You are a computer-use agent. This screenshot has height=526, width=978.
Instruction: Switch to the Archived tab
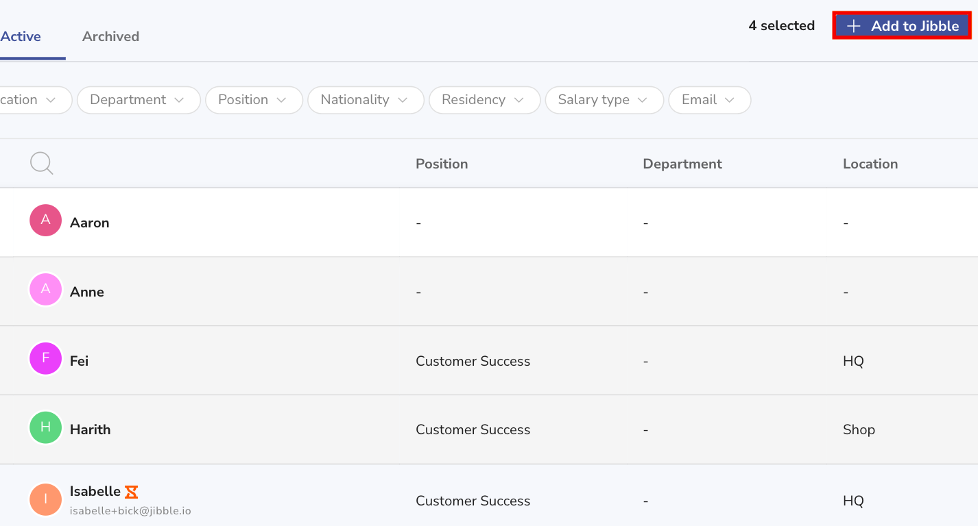pos(110,36)
